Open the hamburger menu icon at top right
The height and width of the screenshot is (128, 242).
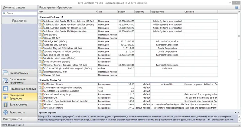pyautogui.click(x=237, y=7)
